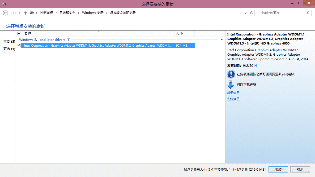Open recent locations dropdown arrow
The height and width of the screenshot is (177, 315).
(x=19, y=13)
